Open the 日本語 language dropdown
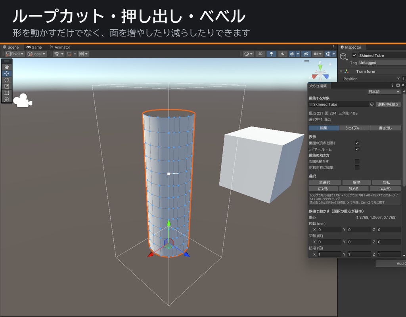 point(384,92)
